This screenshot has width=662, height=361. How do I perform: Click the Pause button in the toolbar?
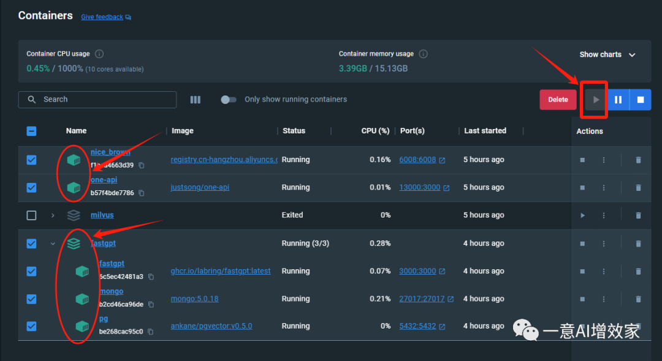[x=618, y=100]
